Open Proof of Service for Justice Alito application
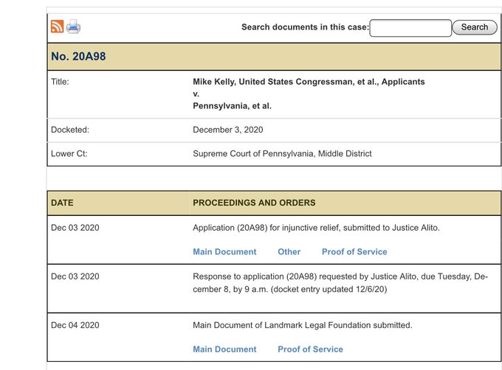Image resolution: width=502 pixels, height=370 pixels. [x=354, y=252]
